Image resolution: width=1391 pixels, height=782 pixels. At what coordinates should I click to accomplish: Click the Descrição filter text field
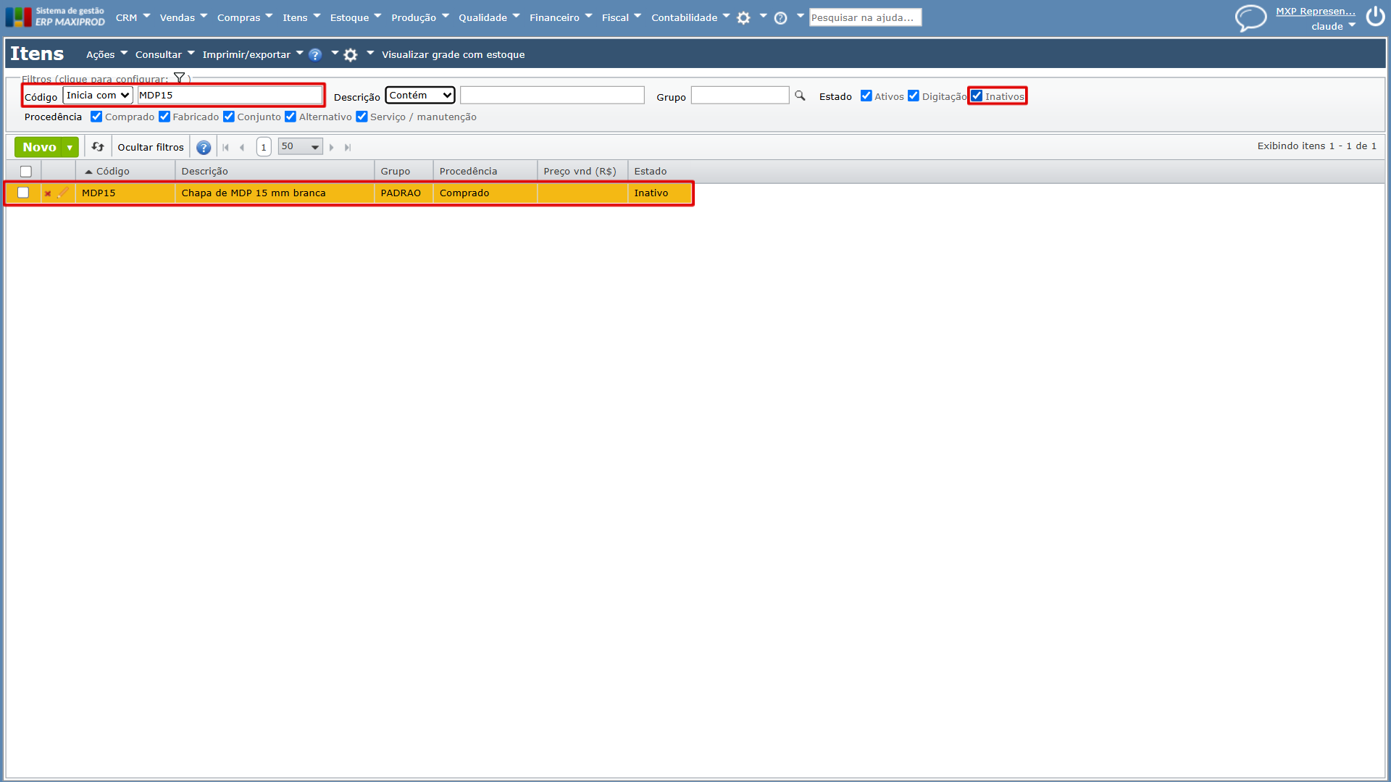click(552, 96)
